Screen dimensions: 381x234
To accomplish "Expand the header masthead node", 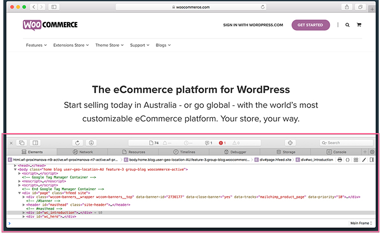I will (x=24, y=205).
